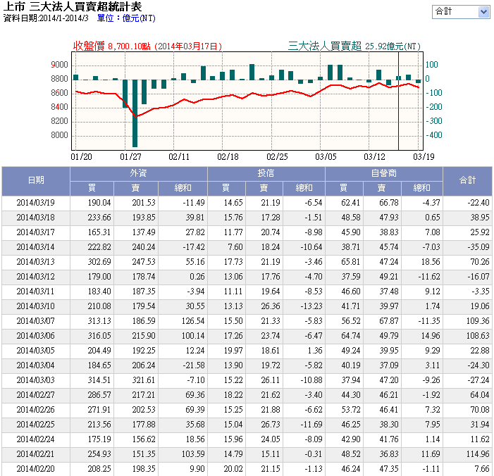
Task: Click the deepest negative bar after 01/27
Action: coord(135,113)
